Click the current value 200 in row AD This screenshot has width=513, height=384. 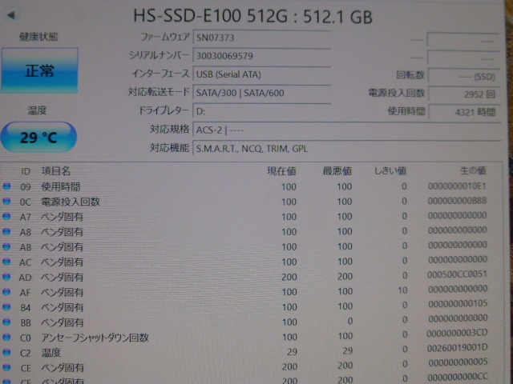pyautogui.click(x=289, y=277)
